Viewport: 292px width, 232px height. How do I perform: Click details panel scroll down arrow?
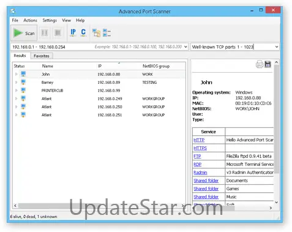277,202
